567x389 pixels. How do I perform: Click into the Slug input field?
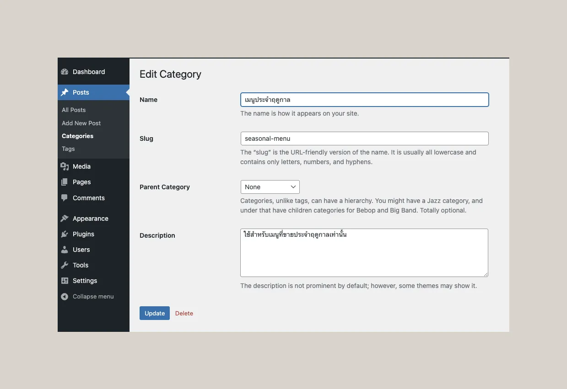(x=364, y=139)
